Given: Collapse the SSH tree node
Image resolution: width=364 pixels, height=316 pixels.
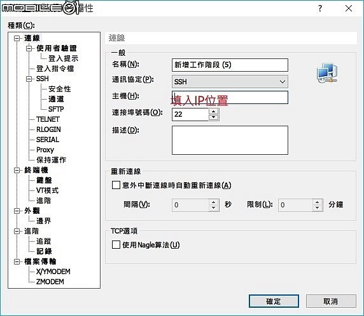Looking at the screenshot, I should tap(29, 79).
